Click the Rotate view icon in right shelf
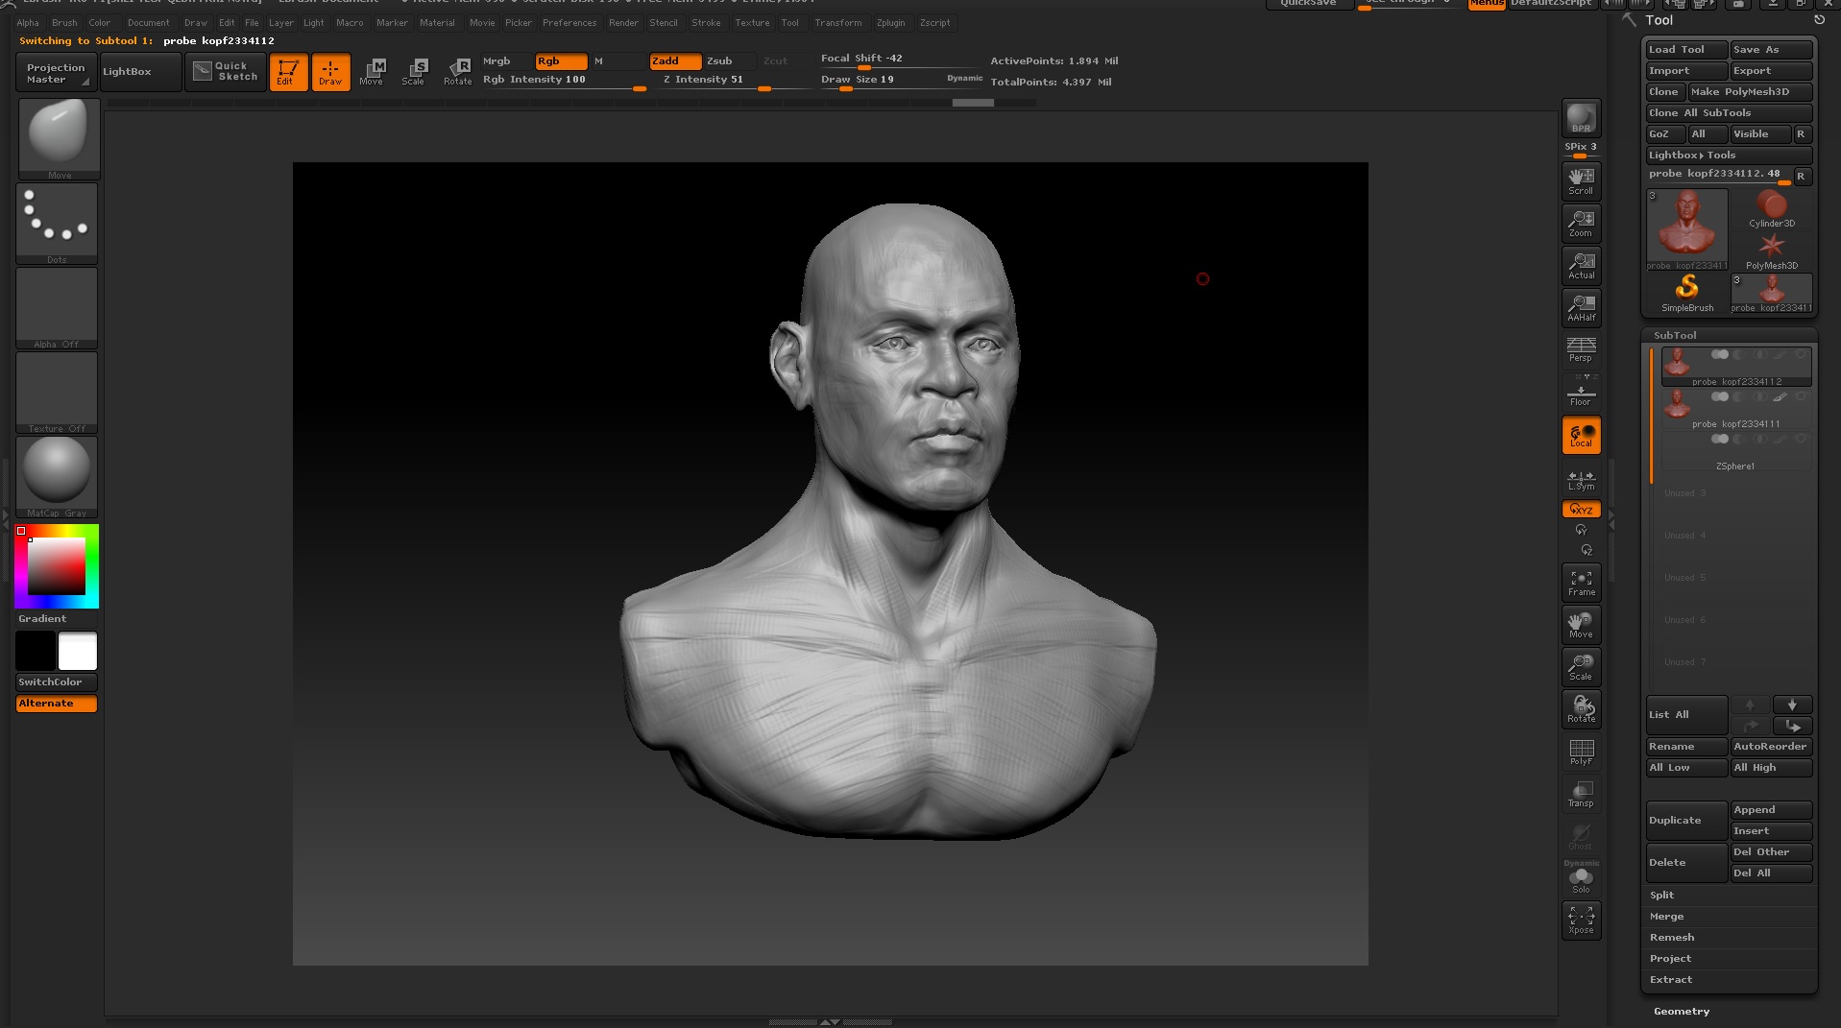 [x=1581, y=709]
